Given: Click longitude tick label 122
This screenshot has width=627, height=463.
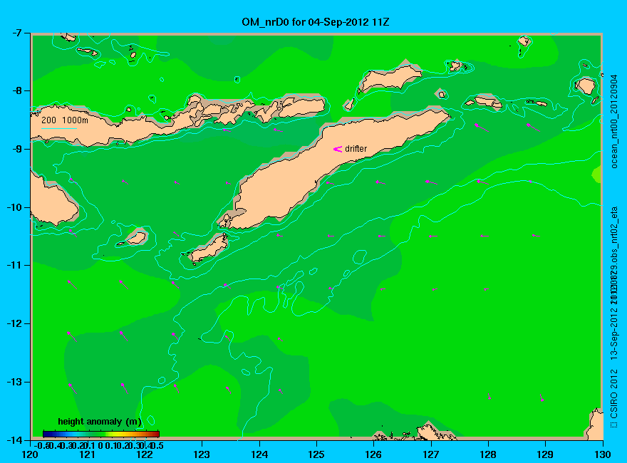Looking at the screenshot, I should pyautogui.click(x=145, y=454).
